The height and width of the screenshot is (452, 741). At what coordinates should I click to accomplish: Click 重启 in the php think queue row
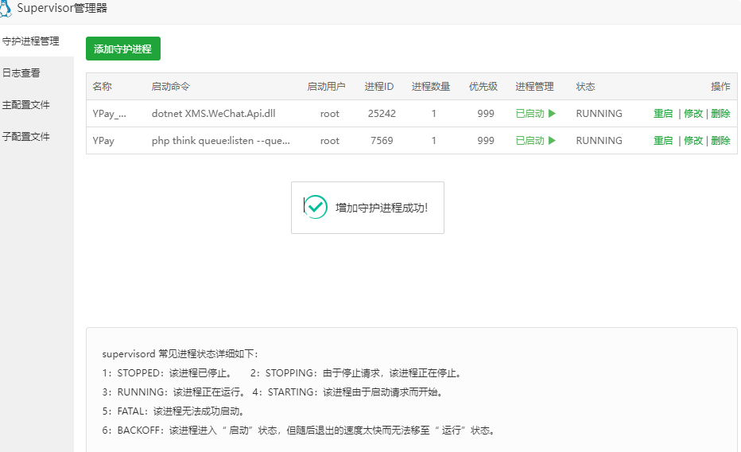(x=663, y=140)
